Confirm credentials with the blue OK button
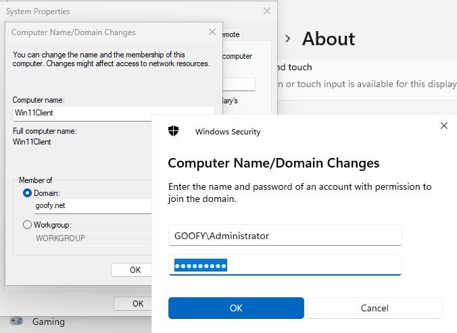457x333 pixels. click(x=236, y=308)
